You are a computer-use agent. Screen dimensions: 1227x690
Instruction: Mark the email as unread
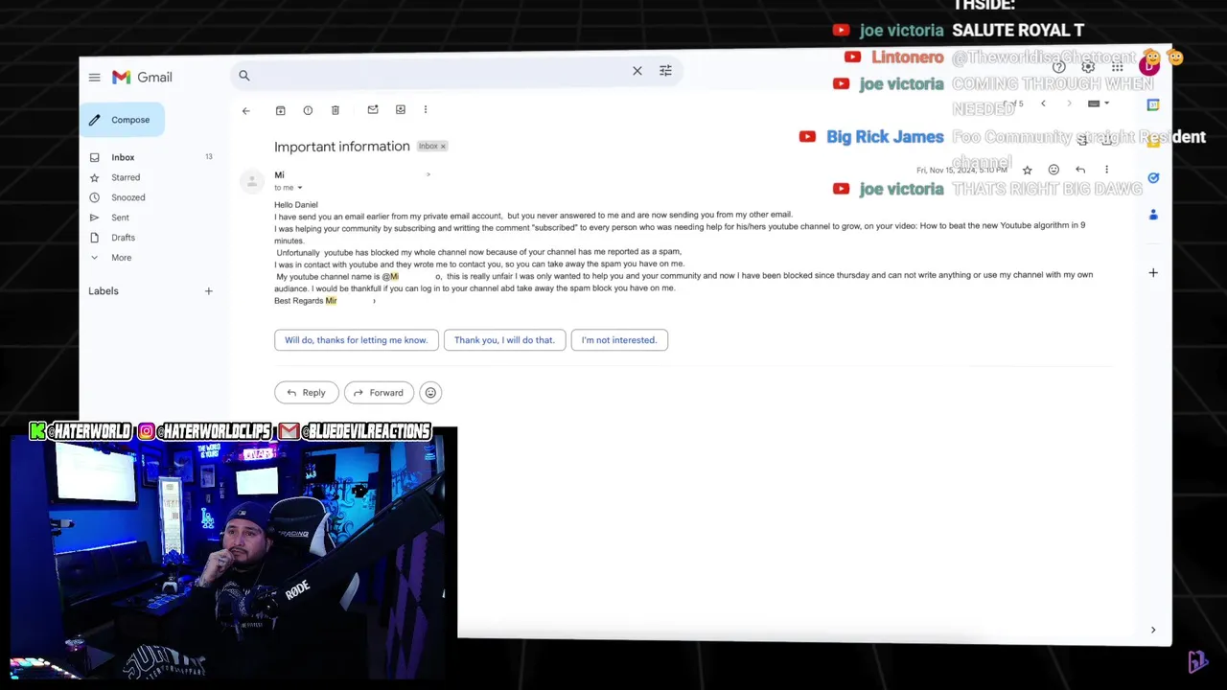pyautogui.click(x=373, y=110)
